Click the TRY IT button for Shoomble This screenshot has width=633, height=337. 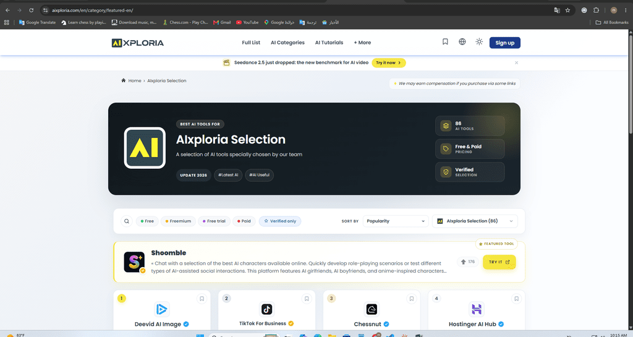click(499, 262)
